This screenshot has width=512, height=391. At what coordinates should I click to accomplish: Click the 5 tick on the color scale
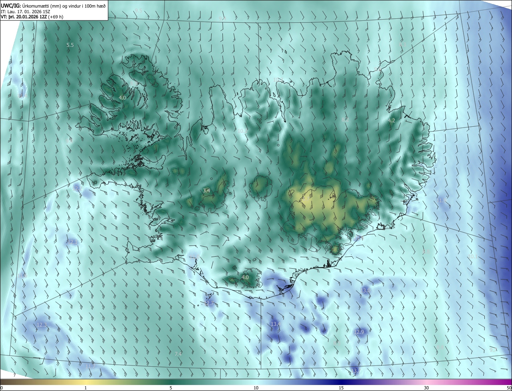[x=171, y=388]
